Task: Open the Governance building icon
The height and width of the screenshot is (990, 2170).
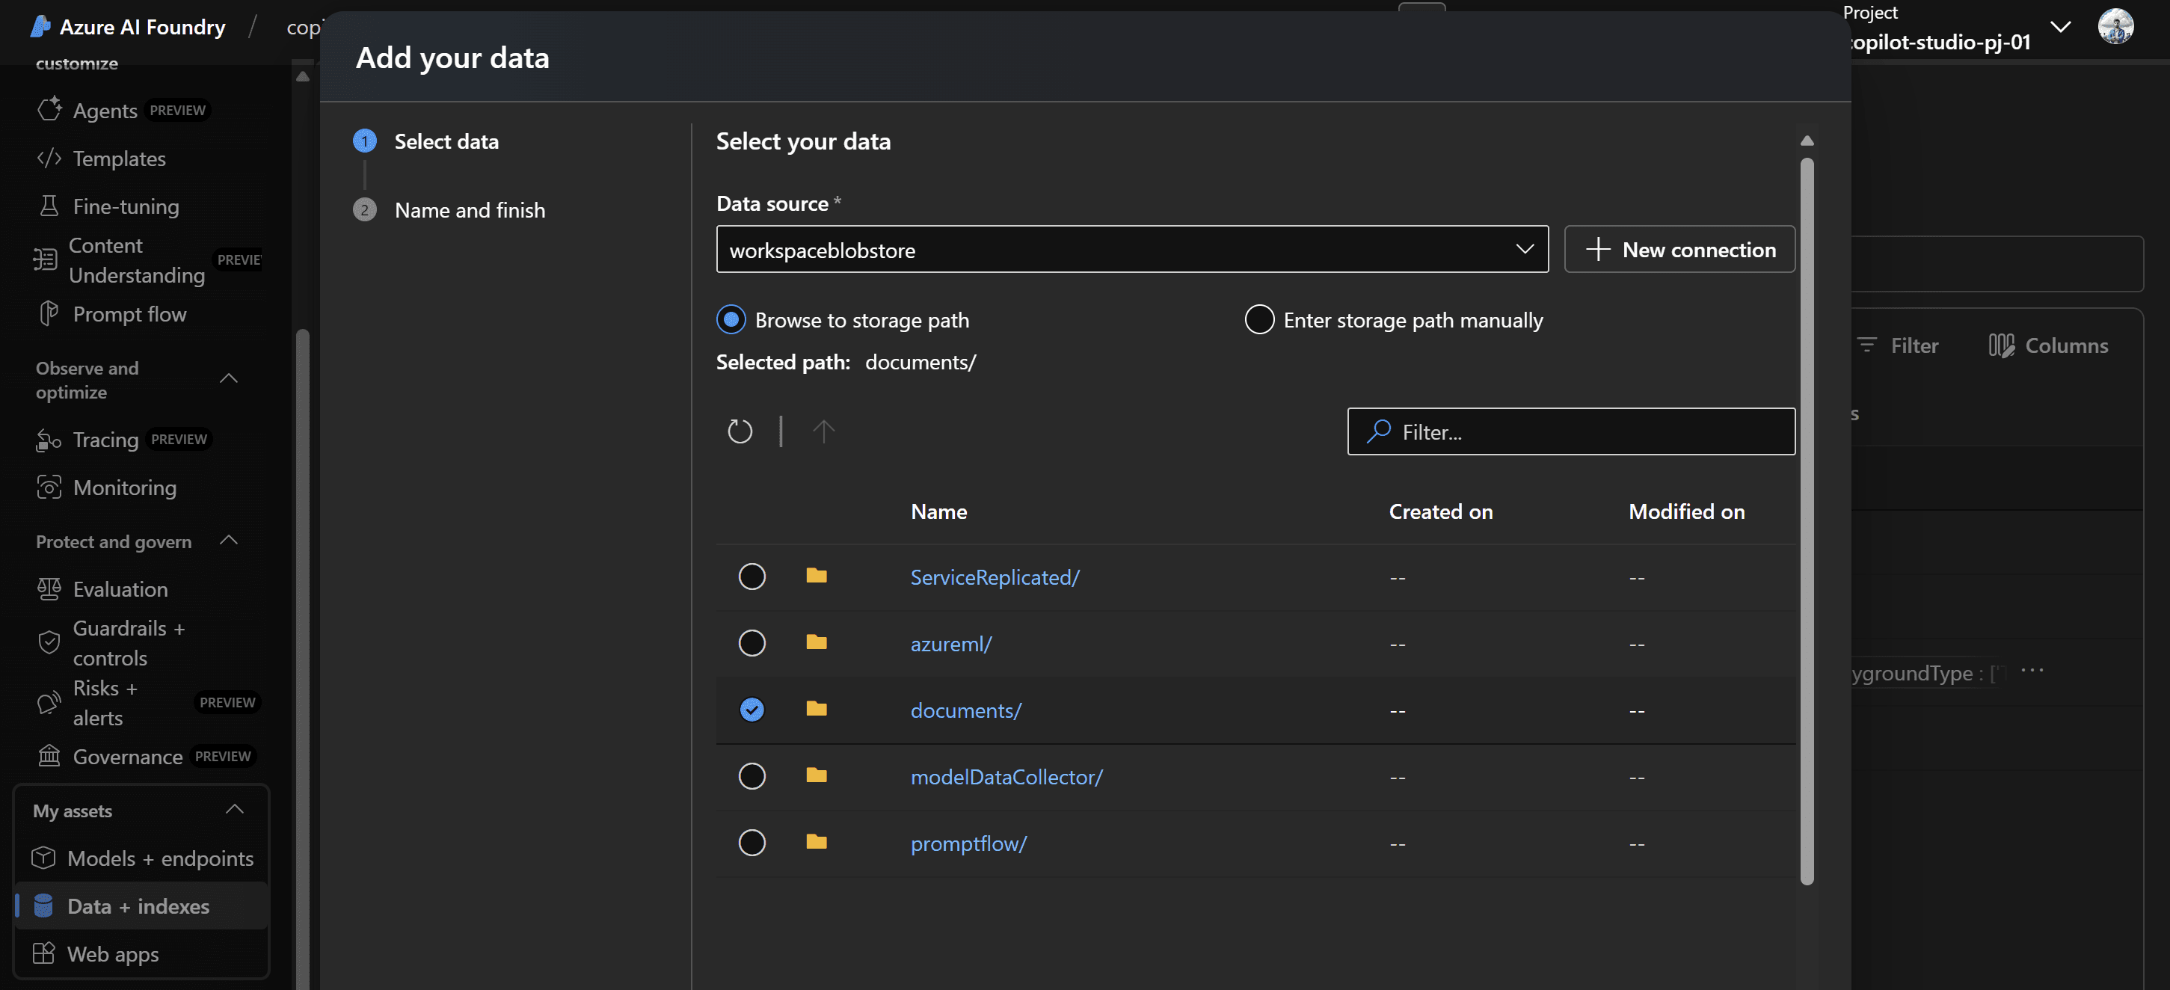Action: (49, 756)
